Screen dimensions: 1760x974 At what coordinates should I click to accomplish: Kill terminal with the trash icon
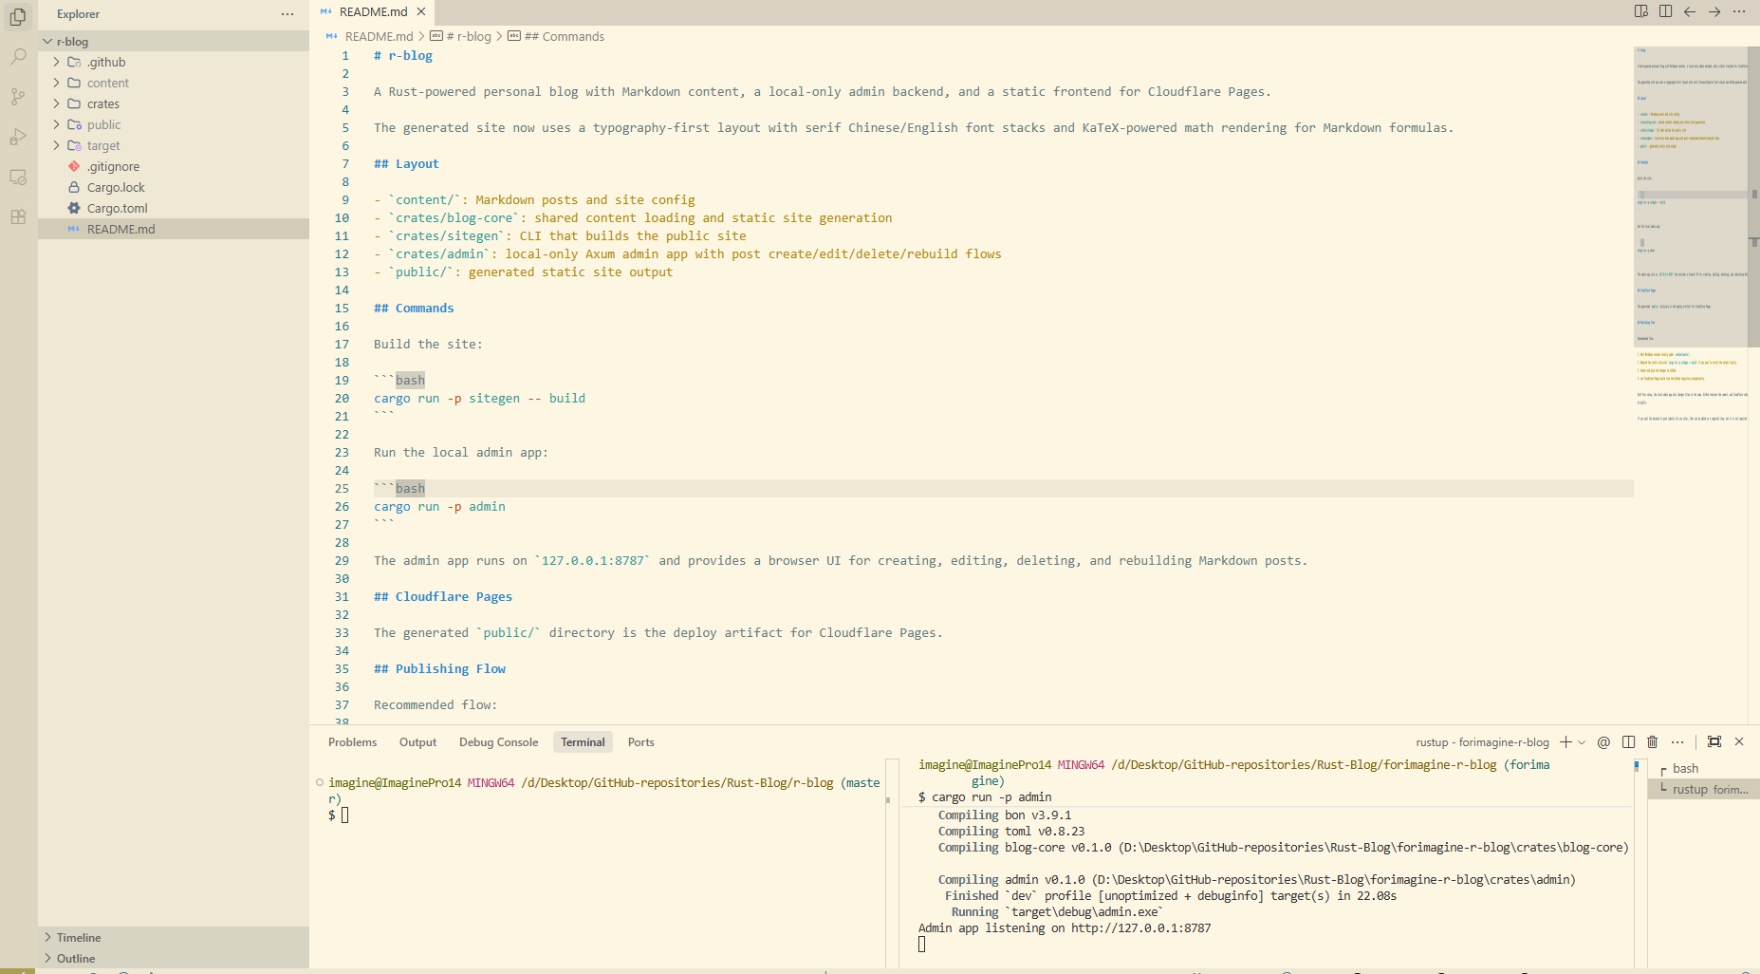click(x=1653, y=742)
